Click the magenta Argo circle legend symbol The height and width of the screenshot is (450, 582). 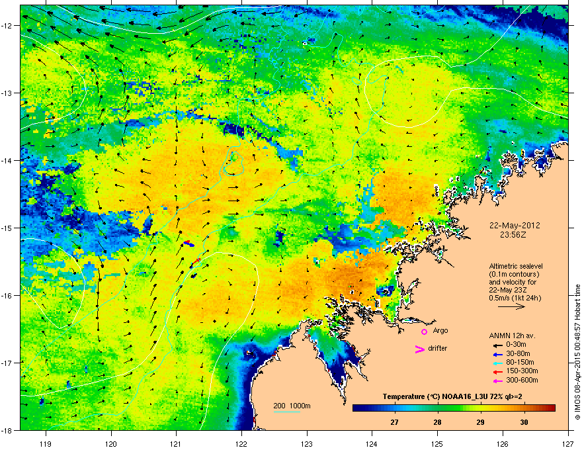(x=424, y=332)
